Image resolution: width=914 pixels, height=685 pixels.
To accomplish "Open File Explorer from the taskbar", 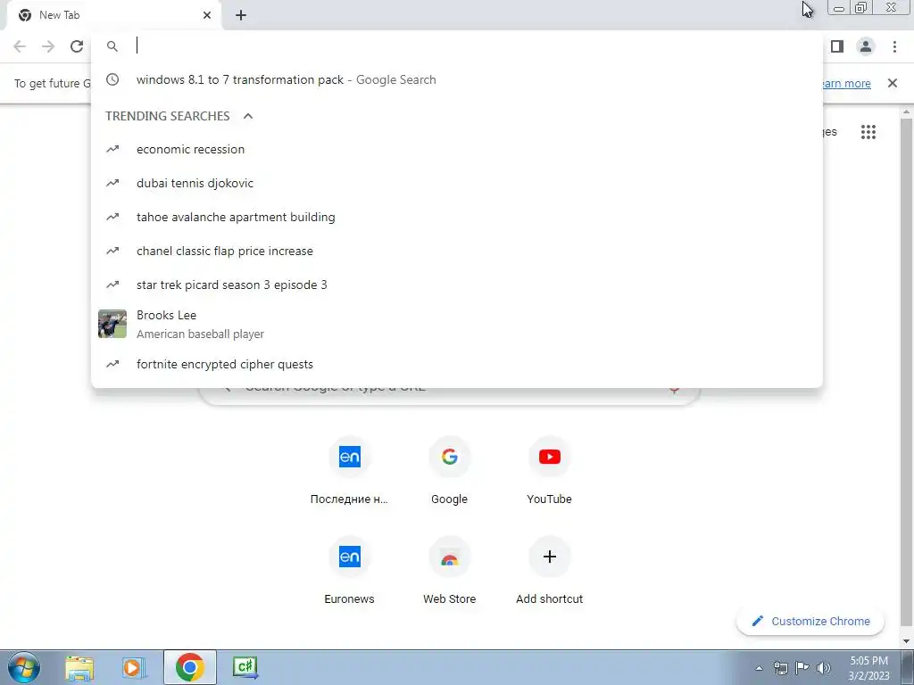I will tap(79, 667).
